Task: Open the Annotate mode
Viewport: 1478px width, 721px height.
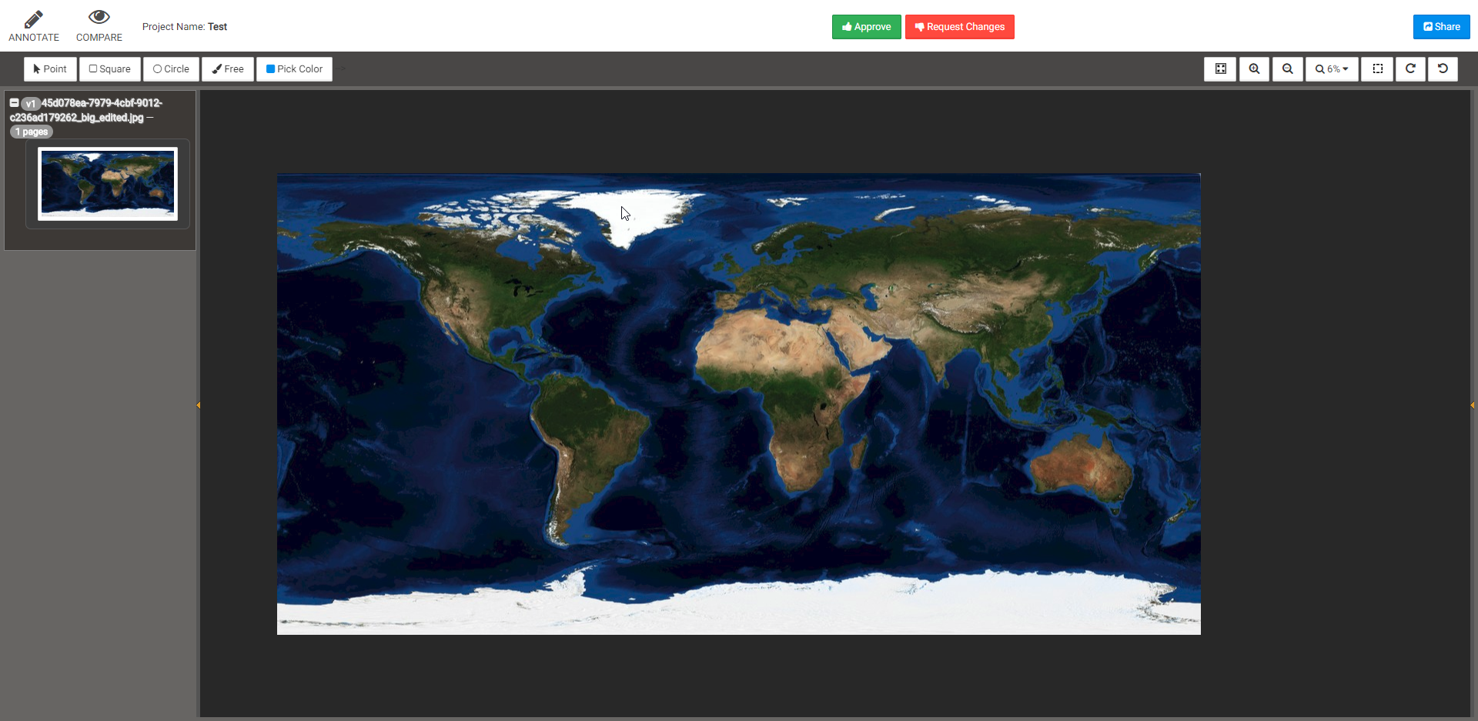Action: point(34,26)
